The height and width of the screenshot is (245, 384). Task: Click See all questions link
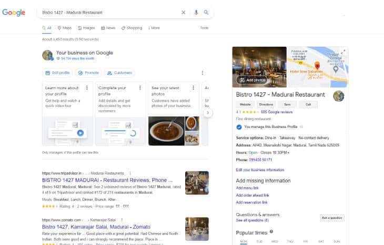point(252,220)
